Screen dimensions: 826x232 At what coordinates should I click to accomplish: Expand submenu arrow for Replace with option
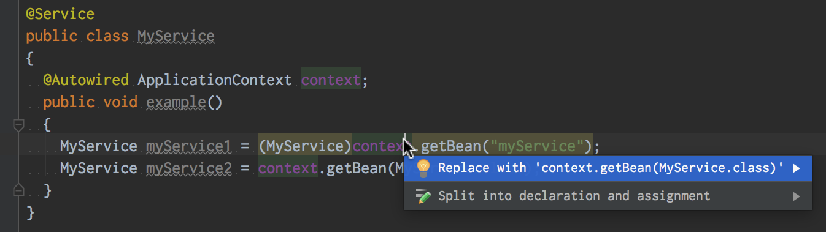click(x=797, y=168)
